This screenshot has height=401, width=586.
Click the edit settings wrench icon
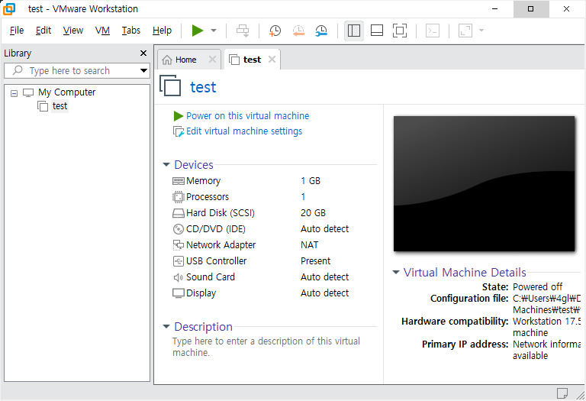[x=179, y=131]
